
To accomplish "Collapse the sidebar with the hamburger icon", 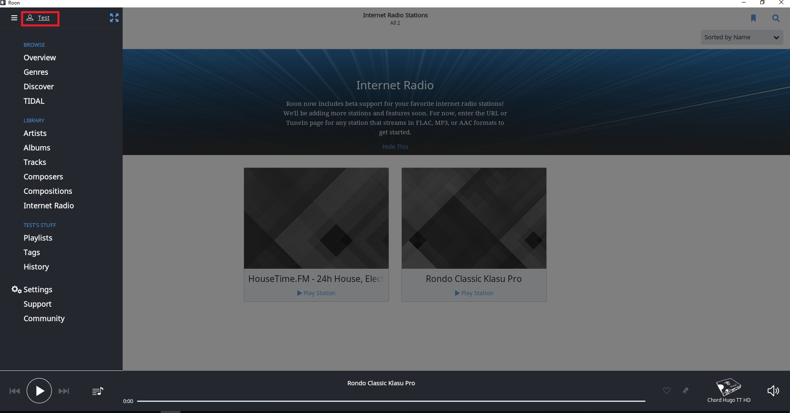I will click(x=14, y=18).
